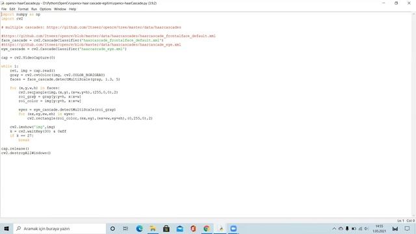Restore down the IDLE editor window
Image resolution: width=416 pixels, height=234 pixels.
pos(396,3)
